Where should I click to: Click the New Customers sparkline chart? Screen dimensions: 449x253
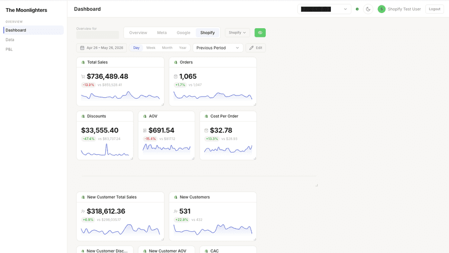coord(213,230)
